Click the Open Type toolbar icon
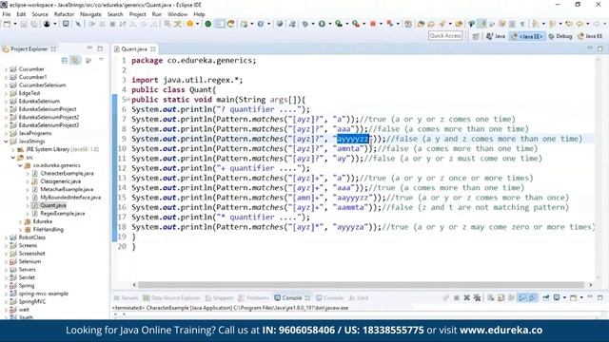The height and width of the screenshot is (342, 609). [421, 24]
